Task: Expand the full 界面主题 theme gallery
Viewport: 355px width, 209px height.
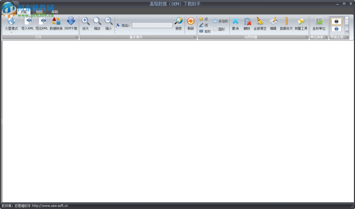Action: (347, 31)
